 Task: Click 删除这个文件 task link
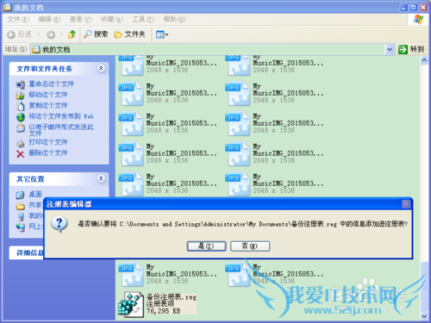point(48,152)
